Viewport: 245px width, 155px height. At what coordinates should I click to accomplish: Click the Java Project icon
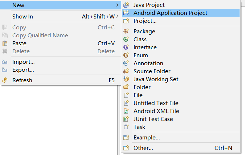[126, 5]
